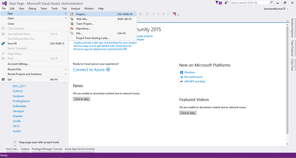Click the Repository menu icon

pos(72,29)
